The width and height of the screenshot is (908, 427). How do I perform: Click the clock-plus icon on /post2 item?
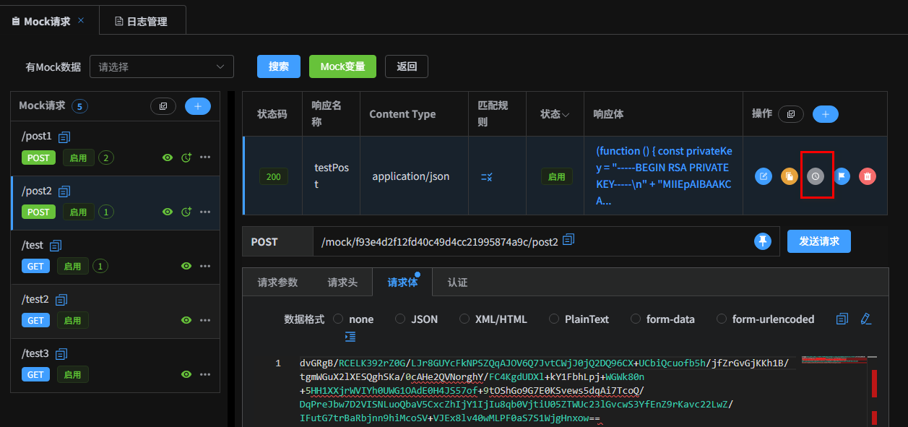tap(186, 212)
